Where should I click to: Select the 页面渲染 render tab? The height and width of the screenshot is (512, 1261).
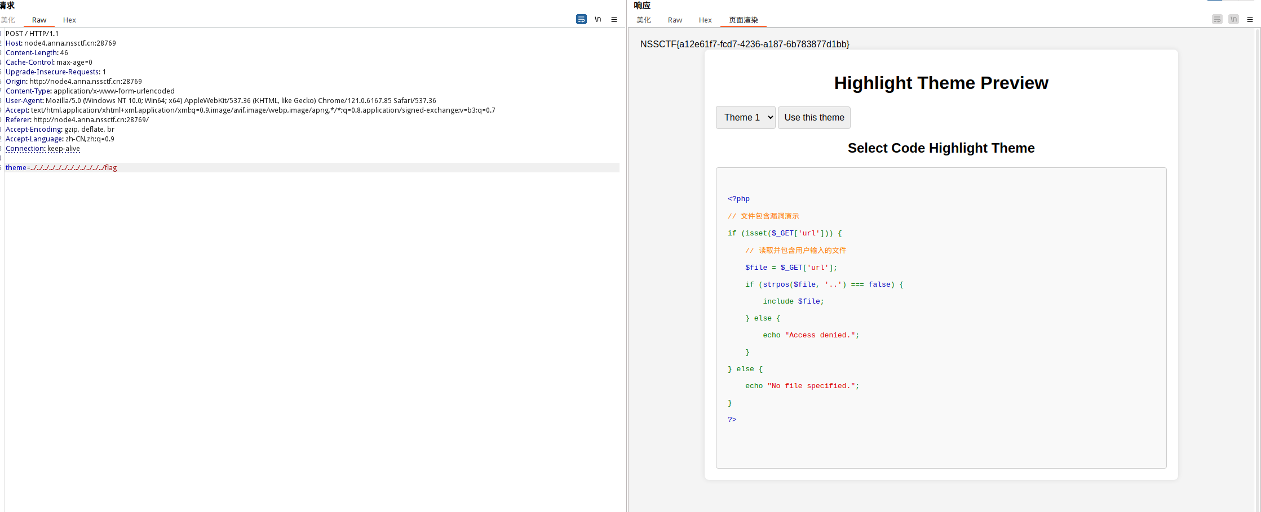[743, 20]
